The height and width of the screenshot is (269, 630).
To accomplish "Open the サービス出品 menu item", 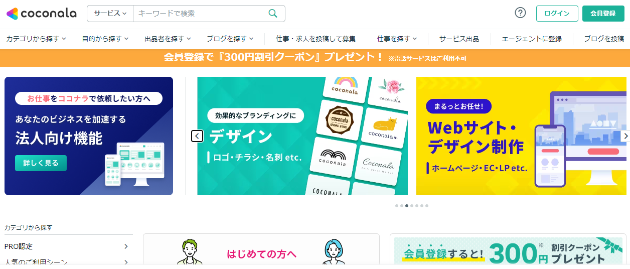I will point(459,39).
